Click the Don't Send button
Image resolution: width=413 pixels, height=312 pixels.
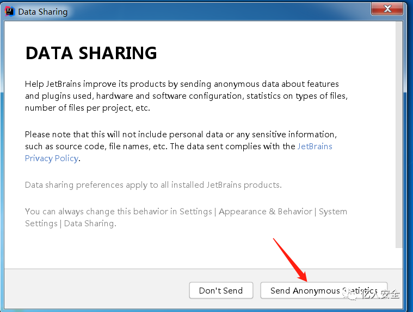(x=221, y=290)
